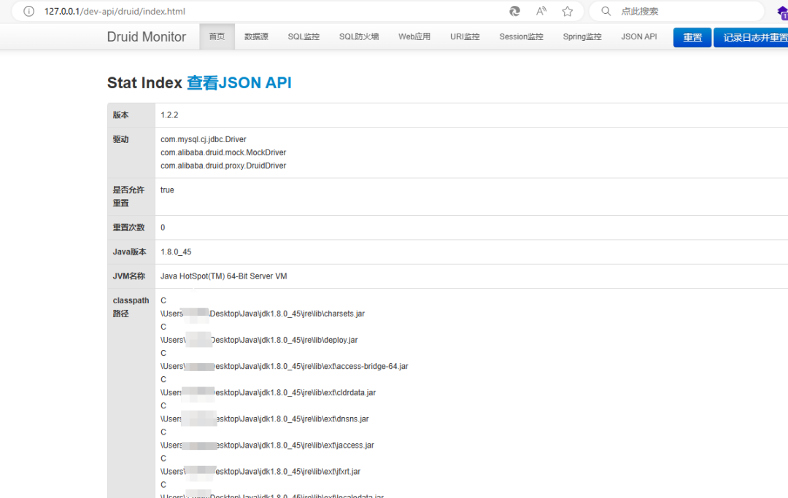Open the Spring监控 tab
Image resolution: width=788 pixels, height=498 pixels.
pyautogui.click(x=582, y=36)
